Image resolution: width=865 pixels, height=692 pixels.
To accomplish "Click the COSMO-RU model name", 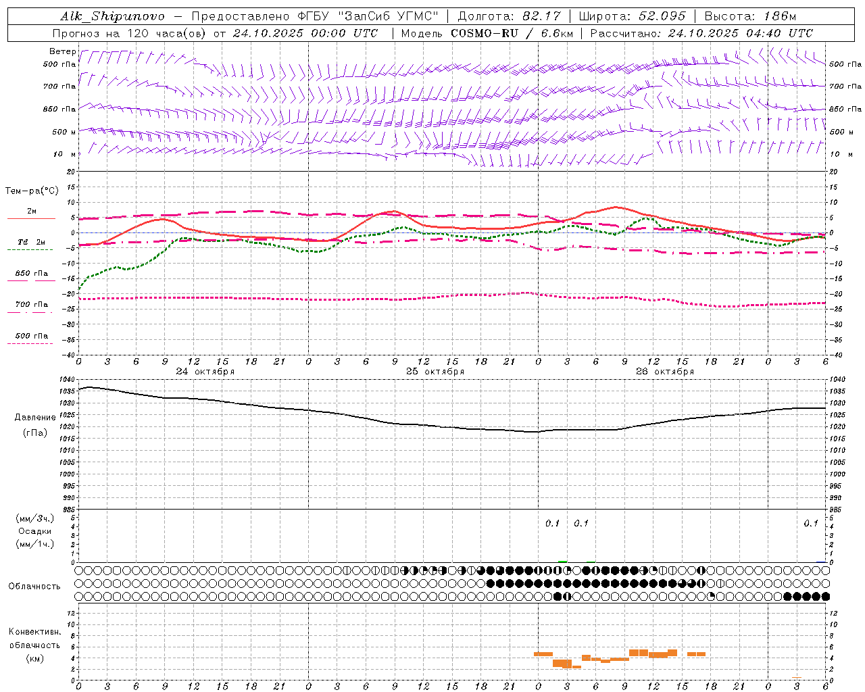I will point(484,33).
